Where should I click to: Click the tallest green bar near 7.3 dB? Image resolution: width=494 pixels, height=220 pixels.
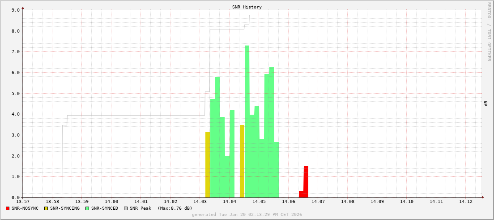[x=247, y=120]
